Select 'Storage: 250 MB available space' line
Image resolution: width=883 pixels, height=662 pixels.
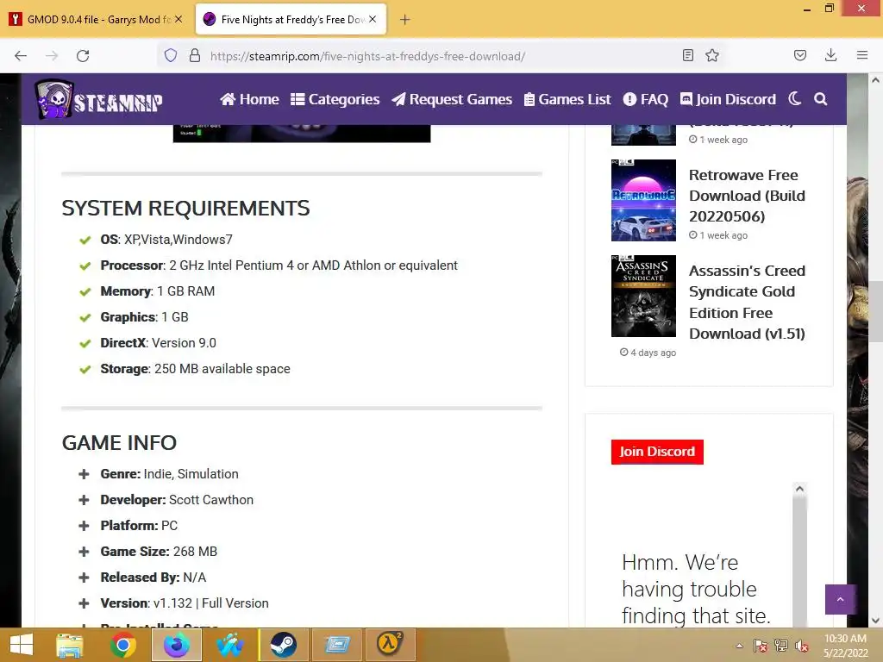click(196, 369)
